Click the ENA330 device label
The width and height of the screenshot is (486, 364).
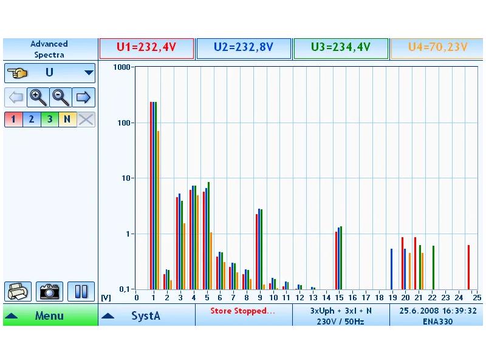(437, 322)
